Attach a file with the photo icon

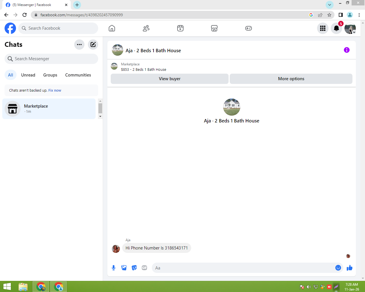(124, 268)
